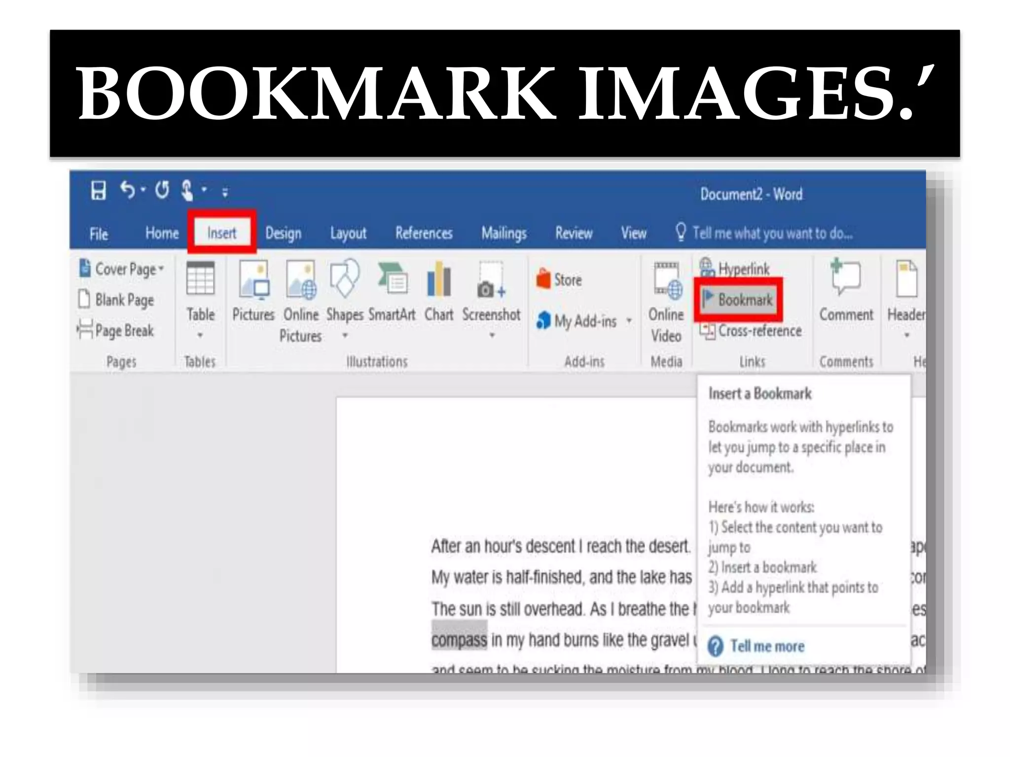Screen dimensions: 1010x757
Task: Open the File tab
Action: [x=99, y=234]
